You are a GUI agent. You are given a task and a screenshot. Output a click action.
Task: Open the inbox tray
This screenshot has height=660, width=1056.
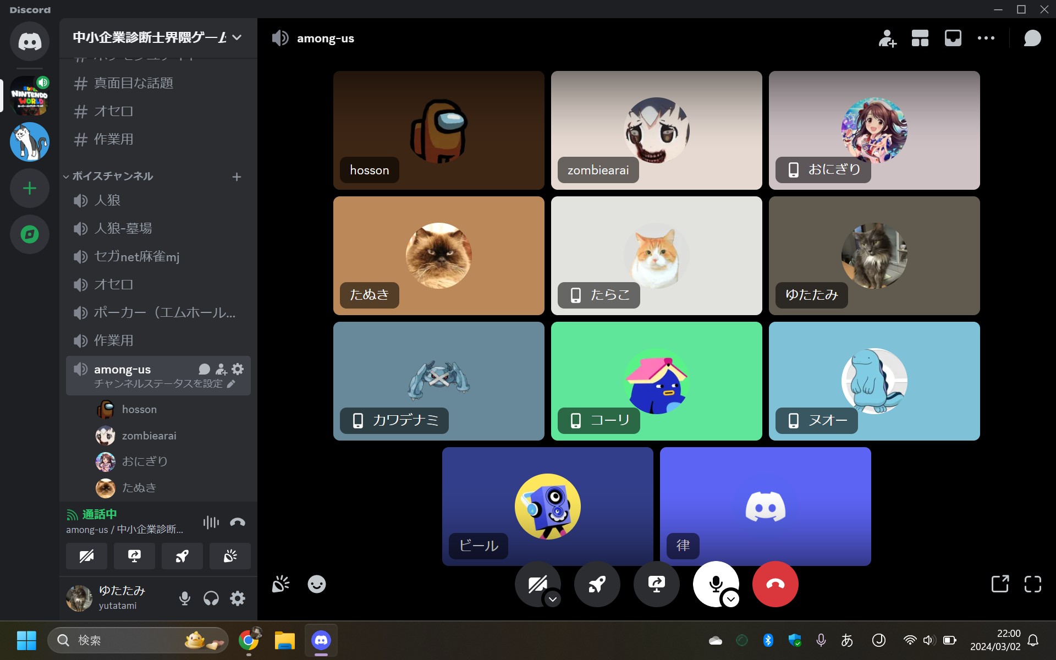tap(953, 38)
